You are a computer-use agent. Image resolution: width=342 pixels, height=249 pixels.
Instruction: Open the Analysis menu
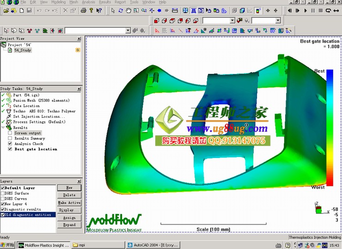point(88,2)
